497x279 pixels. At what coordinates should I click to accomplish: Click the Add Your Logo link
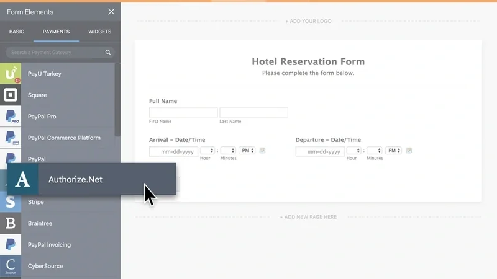coord(308,21)
